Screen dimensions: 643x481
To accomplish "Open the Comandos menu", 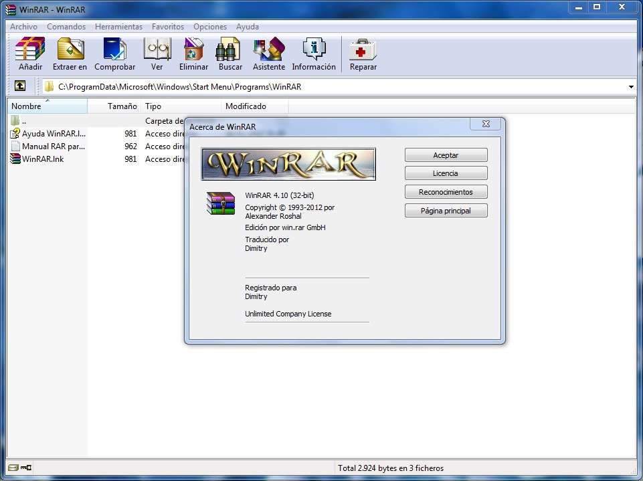I will point(66,27).
